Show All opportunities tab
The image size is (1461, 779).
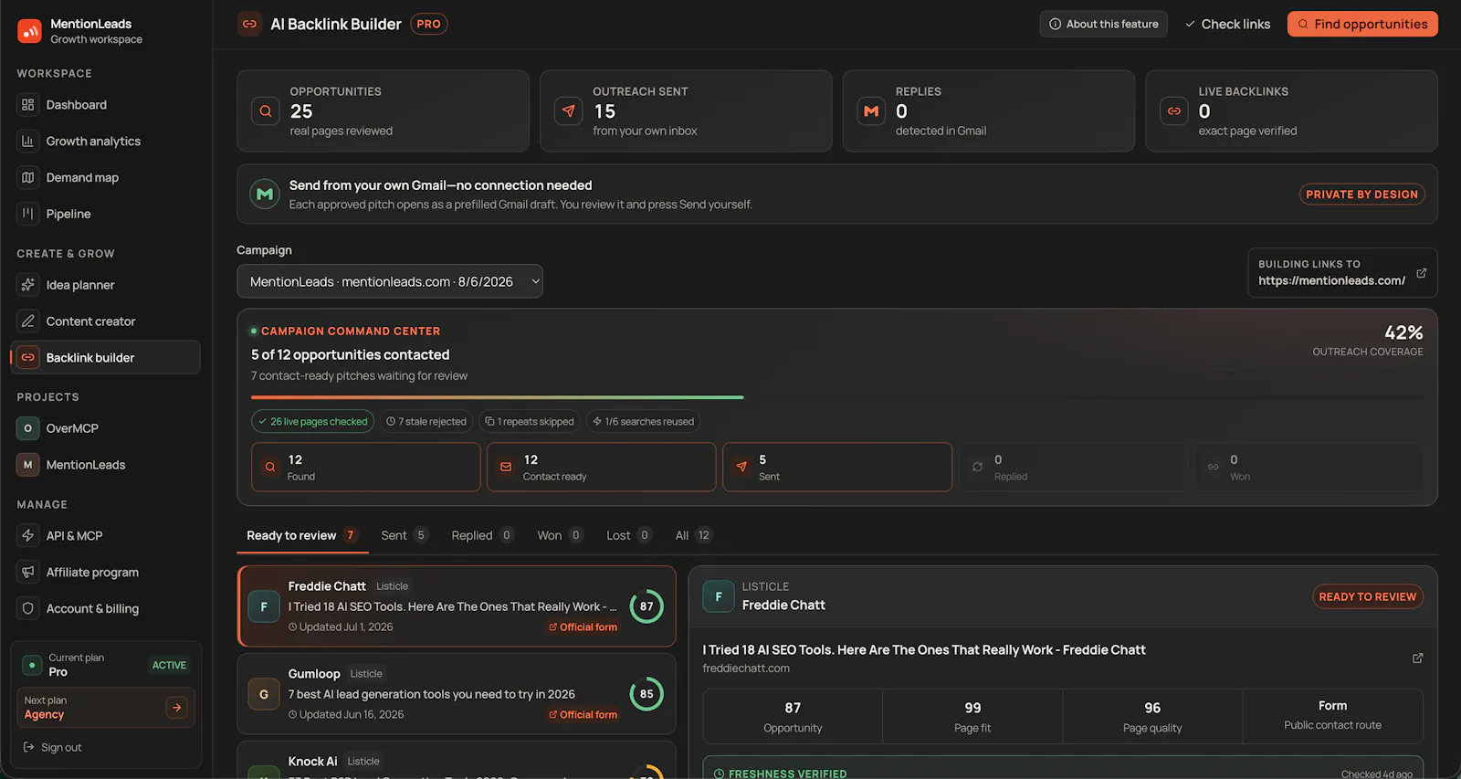click(693, 535)
